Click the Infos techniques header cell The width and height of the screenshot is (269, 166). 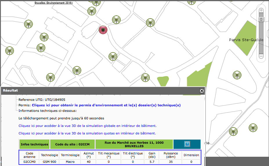tap(35, 144)
